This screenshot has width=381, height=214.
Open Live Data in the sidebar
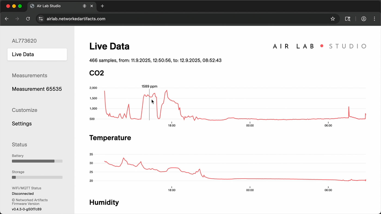click(37, 54)
